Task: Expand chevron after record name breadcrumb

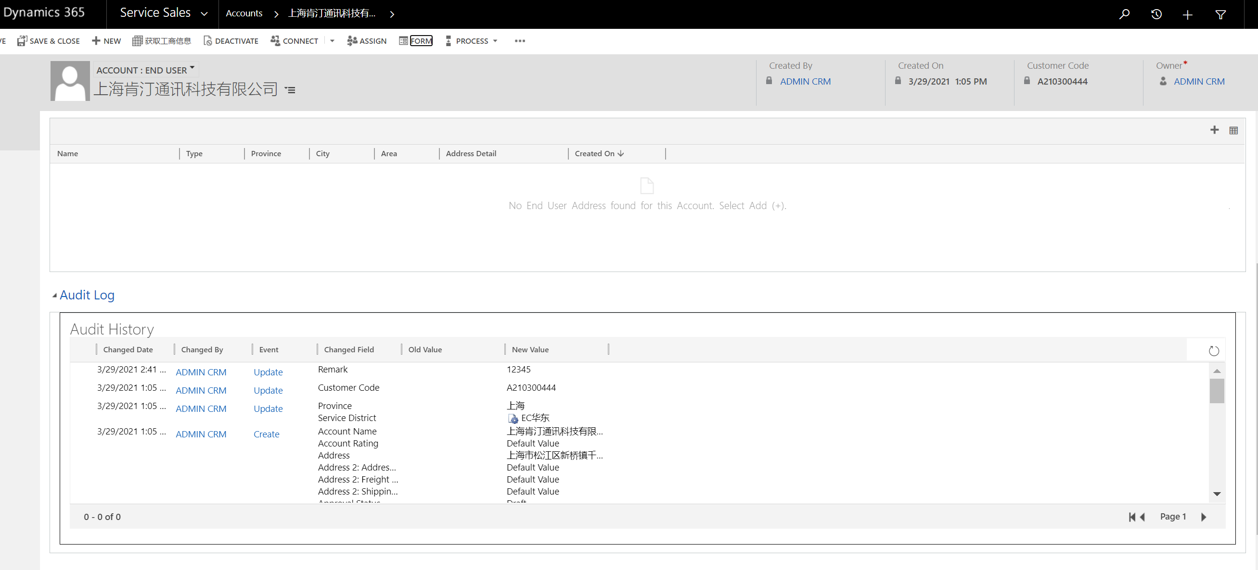Action: (392, 14)
